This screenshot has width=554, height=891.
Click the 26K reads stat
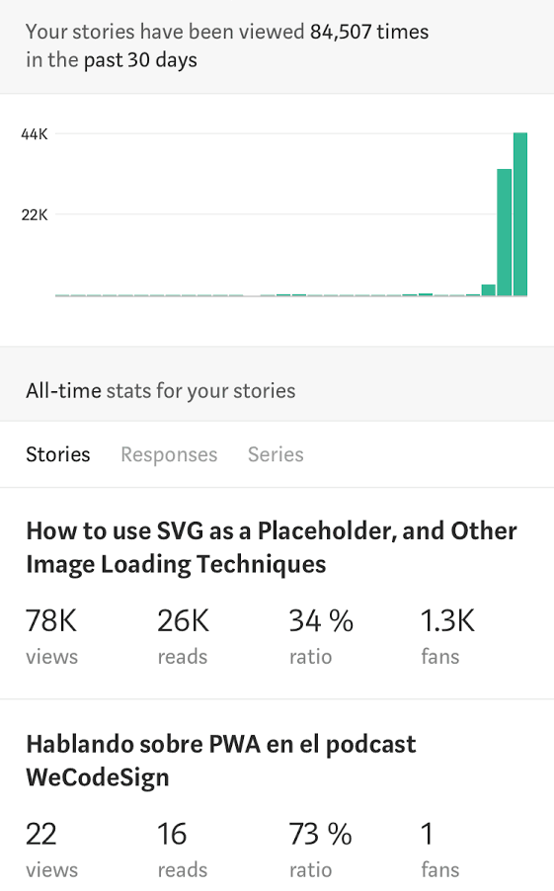183,635
